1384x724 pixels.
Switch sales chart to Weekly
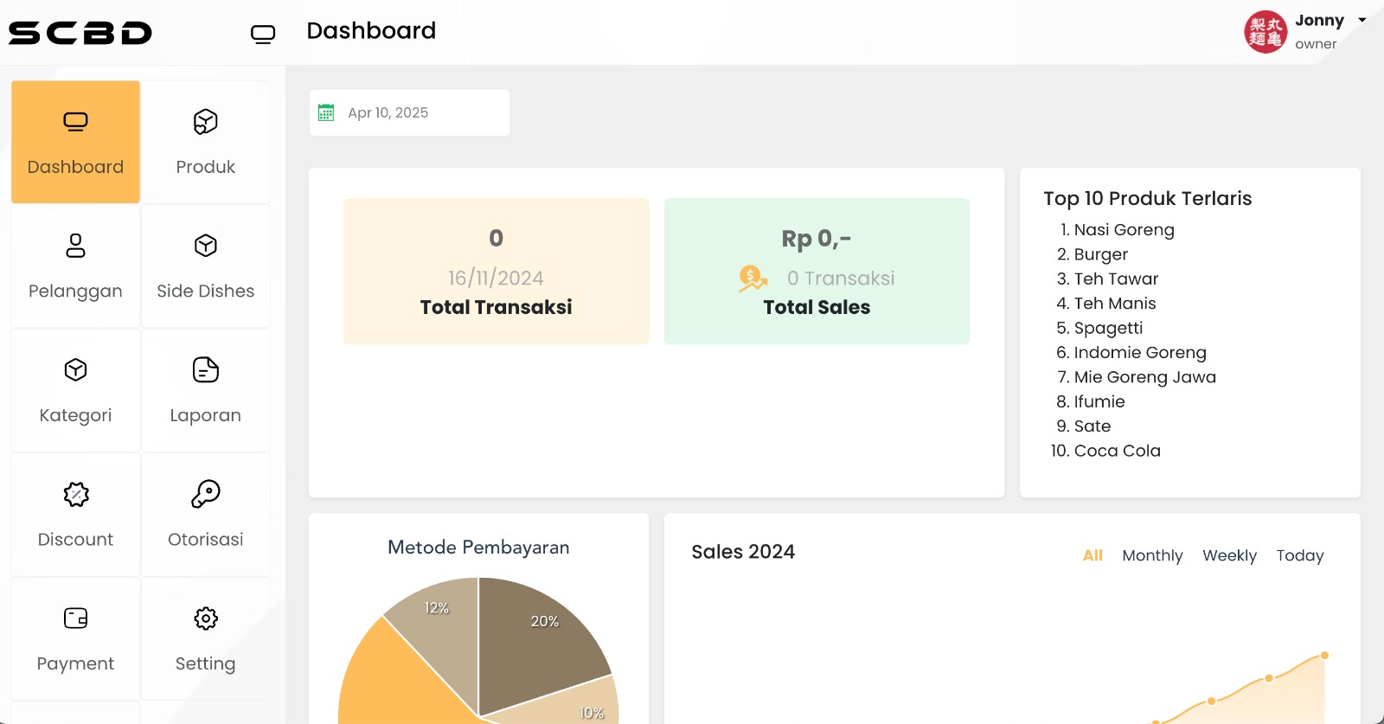pyautogui.click(x=1229, y=555)
